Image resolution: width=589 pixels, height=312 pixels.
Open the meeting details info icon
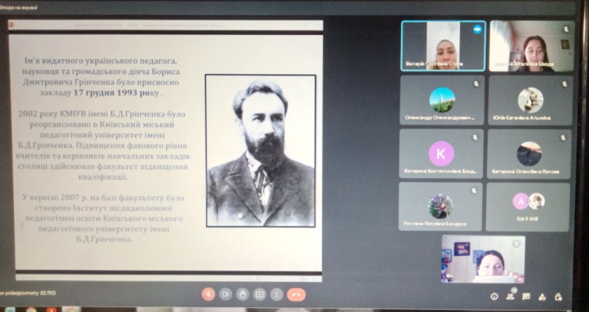495,296
